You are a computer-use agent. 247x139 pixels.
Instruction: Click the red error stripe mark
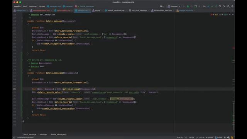[x=233, y=48]
